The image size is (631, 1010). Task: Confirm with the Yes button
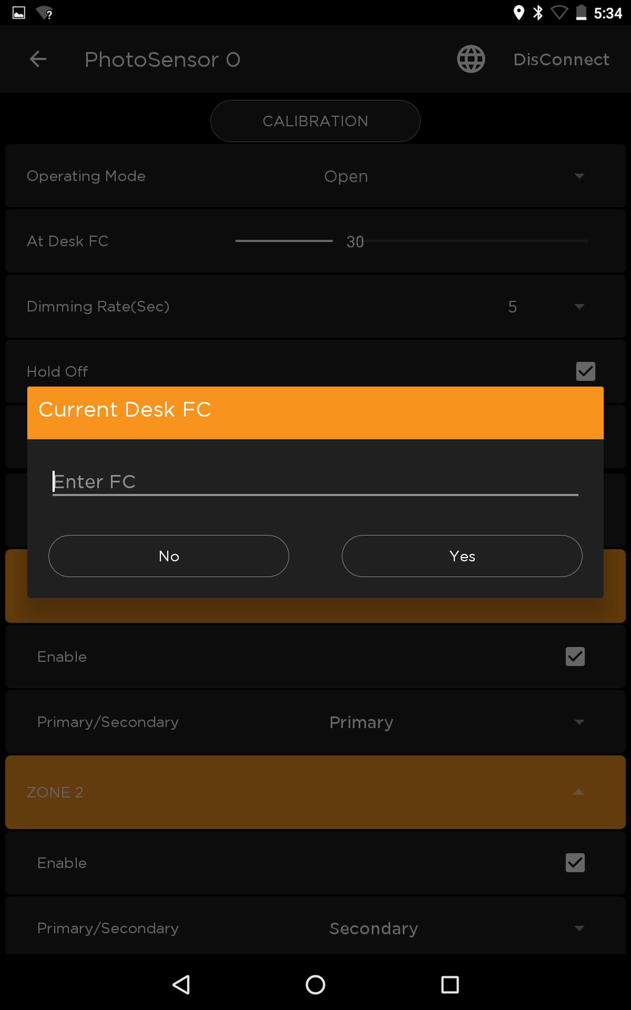[462, 556]
